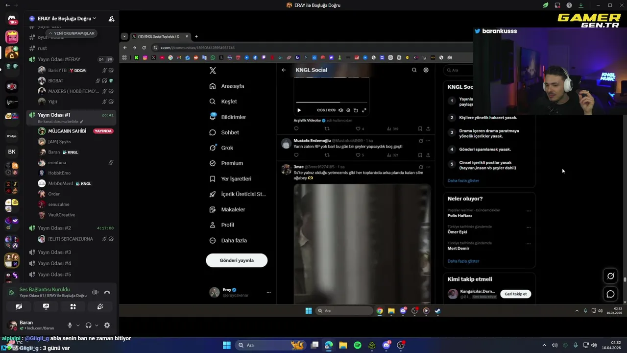The image size is (627, 353).
Task: Join Yayın Odası #5 voice channel
Action: [x=71, y=275]
